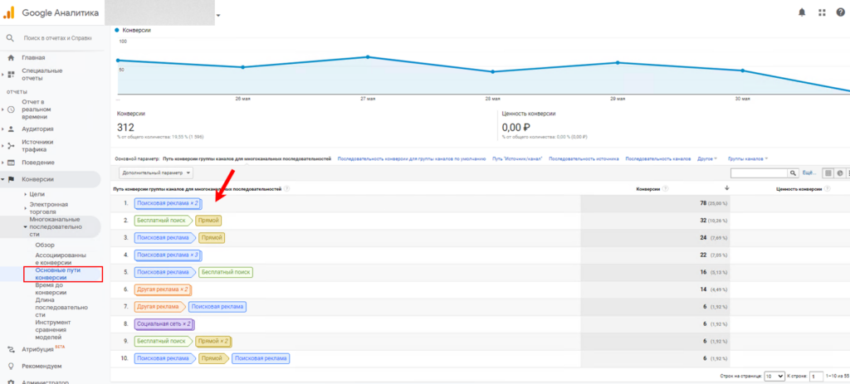Image resolution: width=850 pixels, height=384 pixels.
Task: Click the sidebar search reports field
Action: pyautogui.click(x=58, y=38)
